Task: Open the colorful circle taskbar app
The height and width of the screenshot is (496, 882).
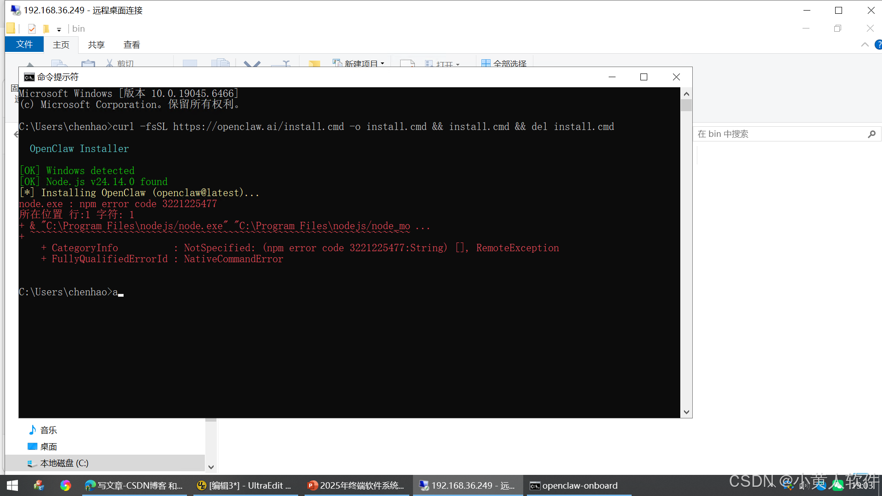Action: [65, 485]
